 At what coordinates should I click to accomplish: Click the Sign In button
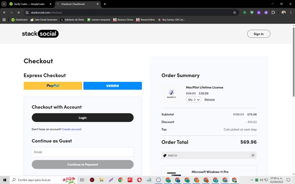pyautogui.click(x=259, y=34)
